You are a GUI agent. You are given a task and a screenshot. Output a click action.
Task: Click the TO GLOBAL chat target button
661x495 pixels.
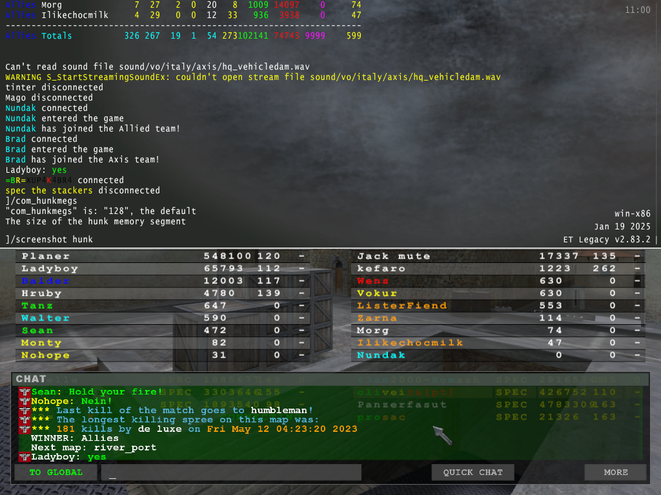56,472
